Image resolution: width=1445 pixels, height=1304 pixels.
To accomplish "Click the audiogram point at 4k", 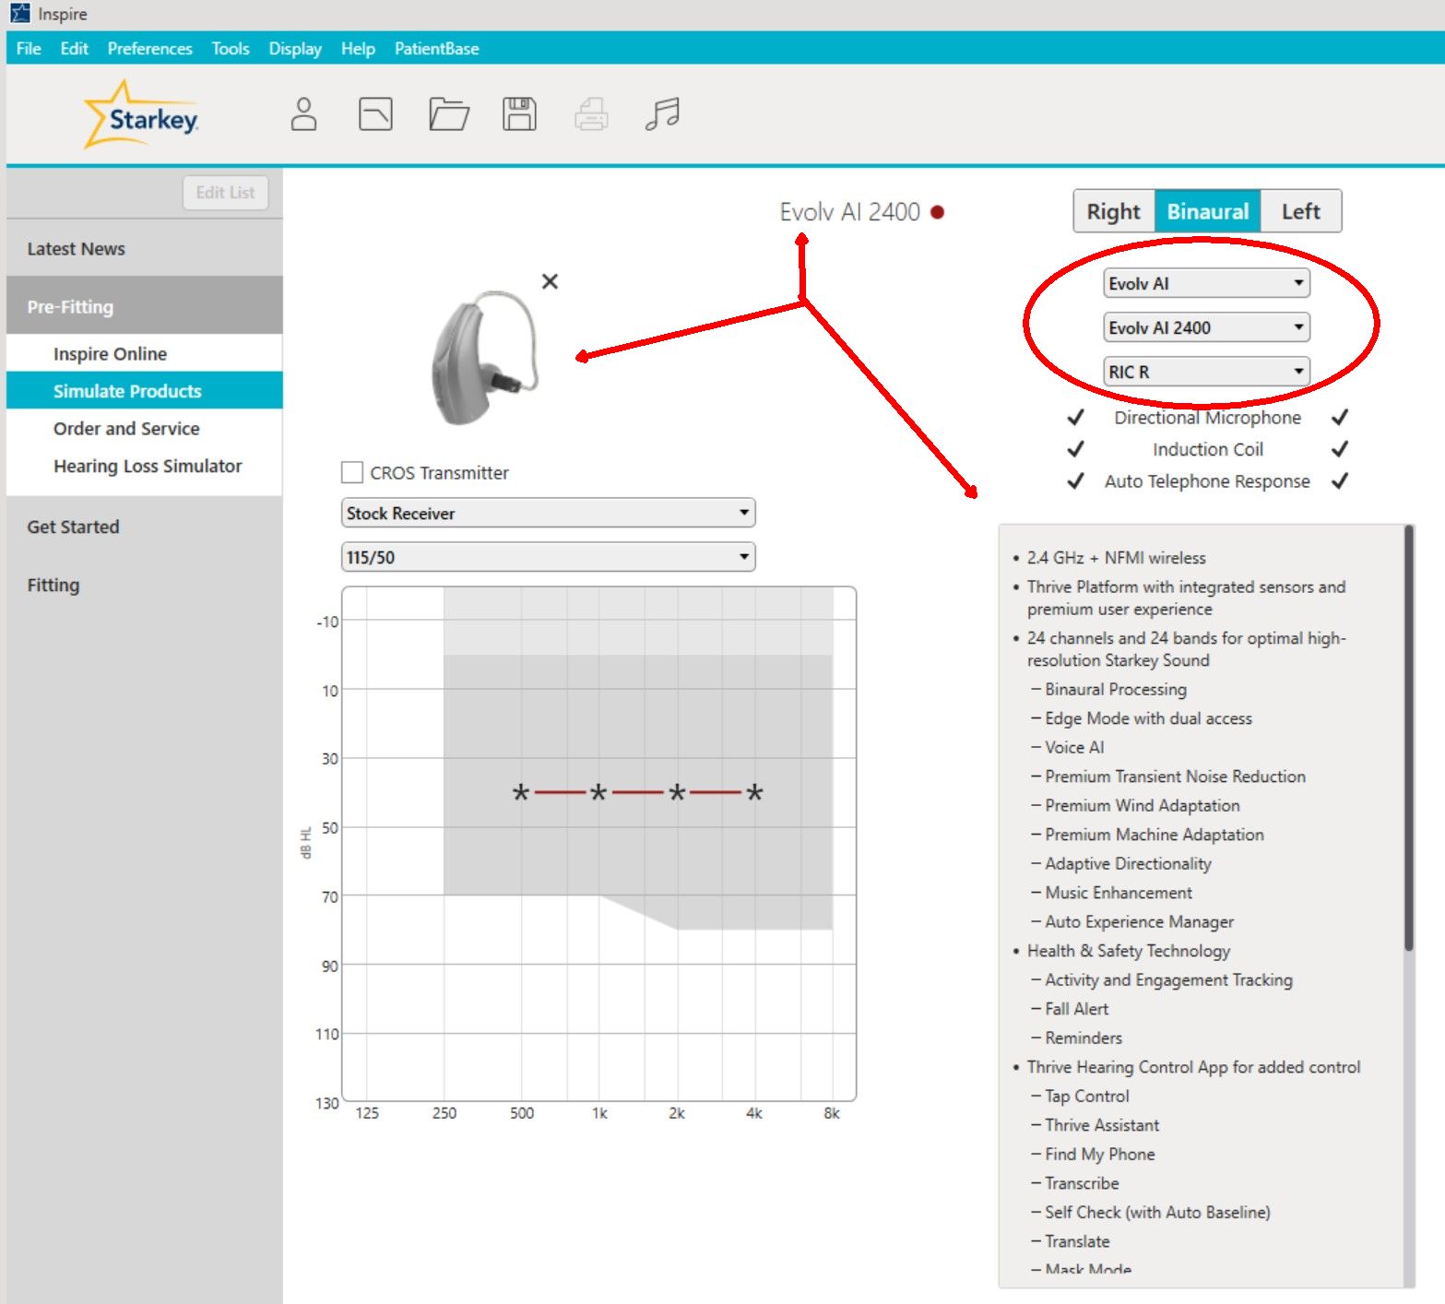I will pos(754,792).
